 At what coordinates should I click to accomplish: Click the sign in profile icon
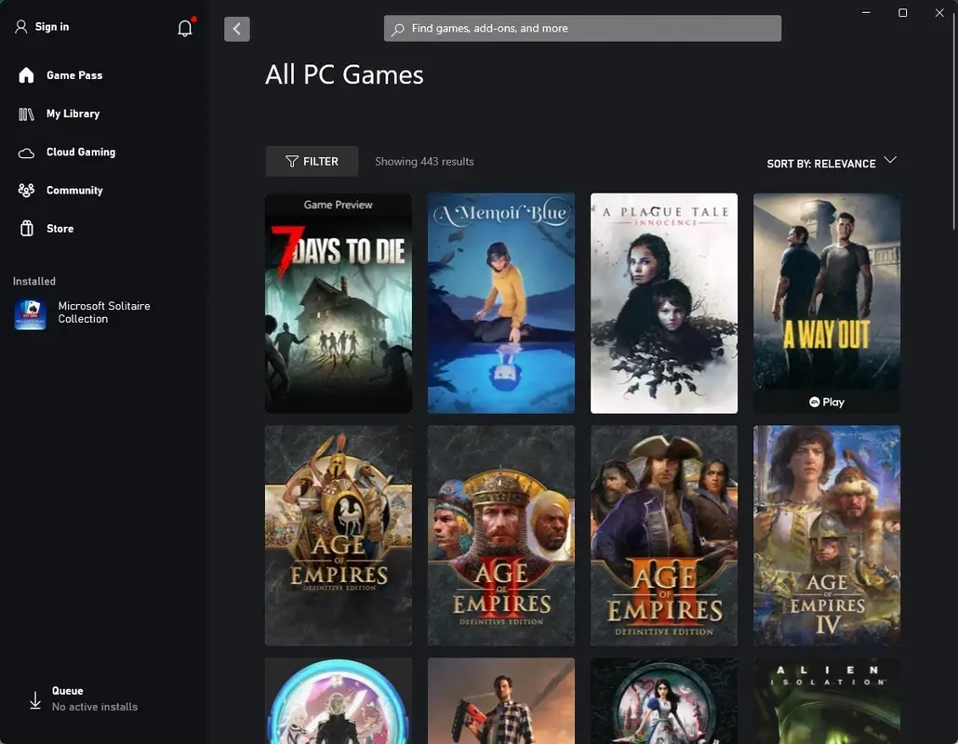pyautogui.click(x=20, y=26)
